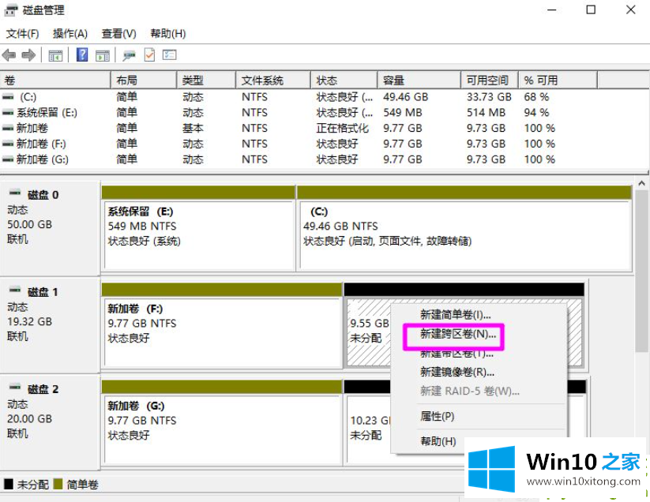Click the 磁盘 2 disk label panel

(50, 422)
